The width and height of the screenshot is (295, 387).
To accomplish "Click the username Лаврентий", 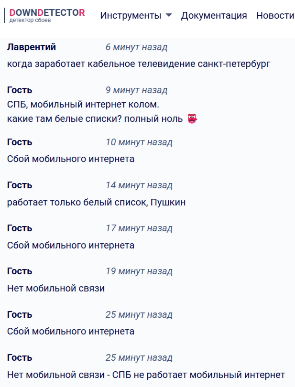I will [x=32, y=47].
